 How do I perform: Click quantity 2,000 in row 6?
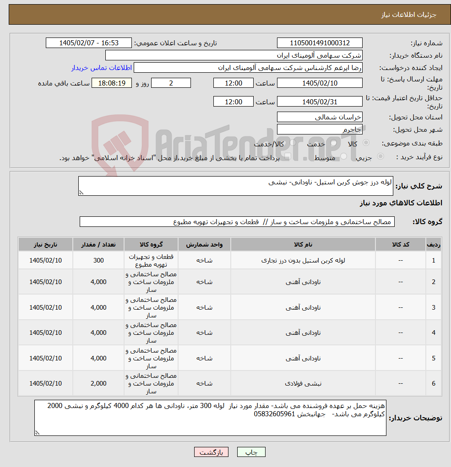point(98,384)
